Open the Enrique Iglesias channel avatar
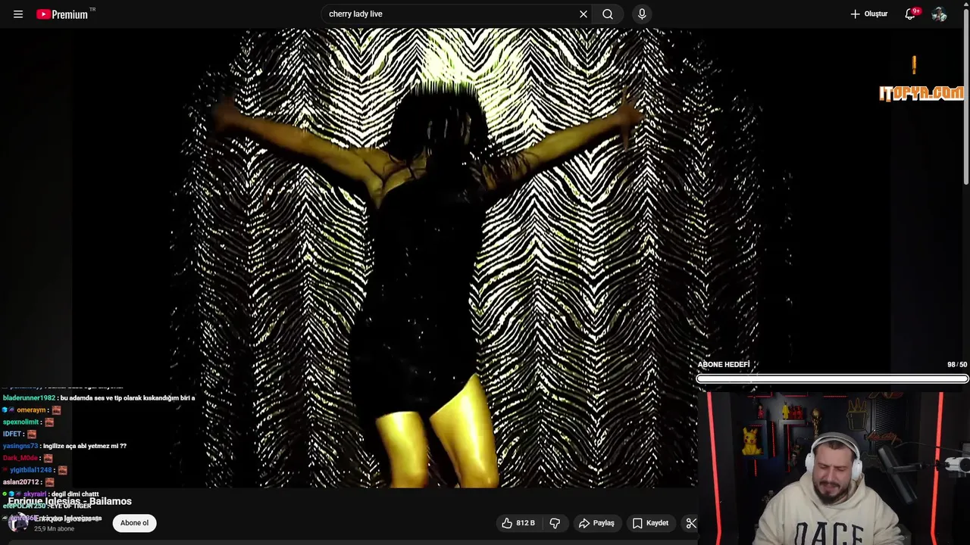This screenshot has height=545, width=970. point(17,522)
